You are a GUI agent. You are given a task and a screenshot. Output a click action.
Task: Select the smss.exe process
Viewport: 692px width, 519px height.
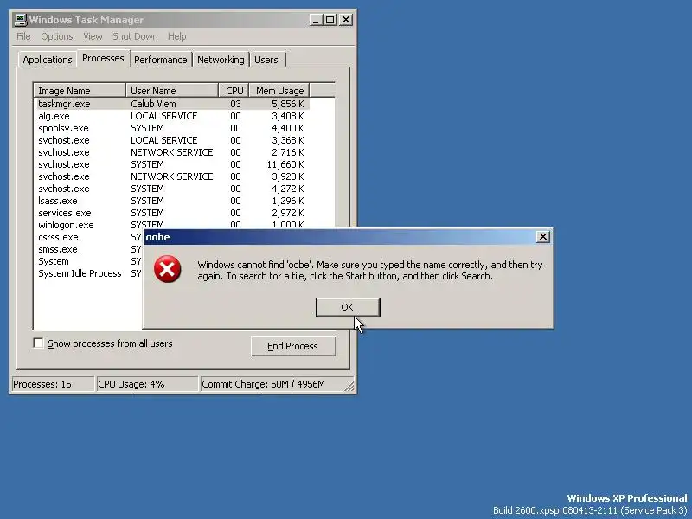pyautogui.click(x=88, y=249)
